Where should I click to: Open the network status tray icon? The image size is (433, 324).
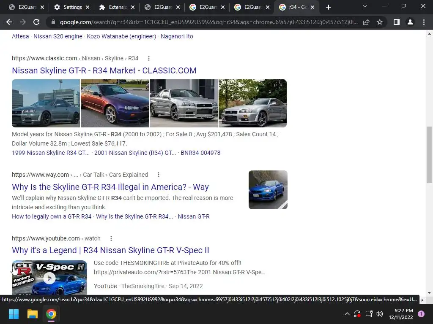click(369, 314)
